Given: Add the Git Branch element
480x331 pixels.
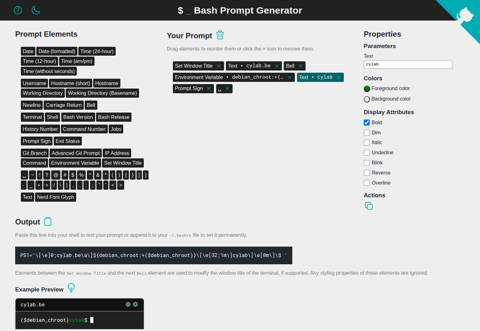Looking at the screenshot, I should click(x=34, y=153).
